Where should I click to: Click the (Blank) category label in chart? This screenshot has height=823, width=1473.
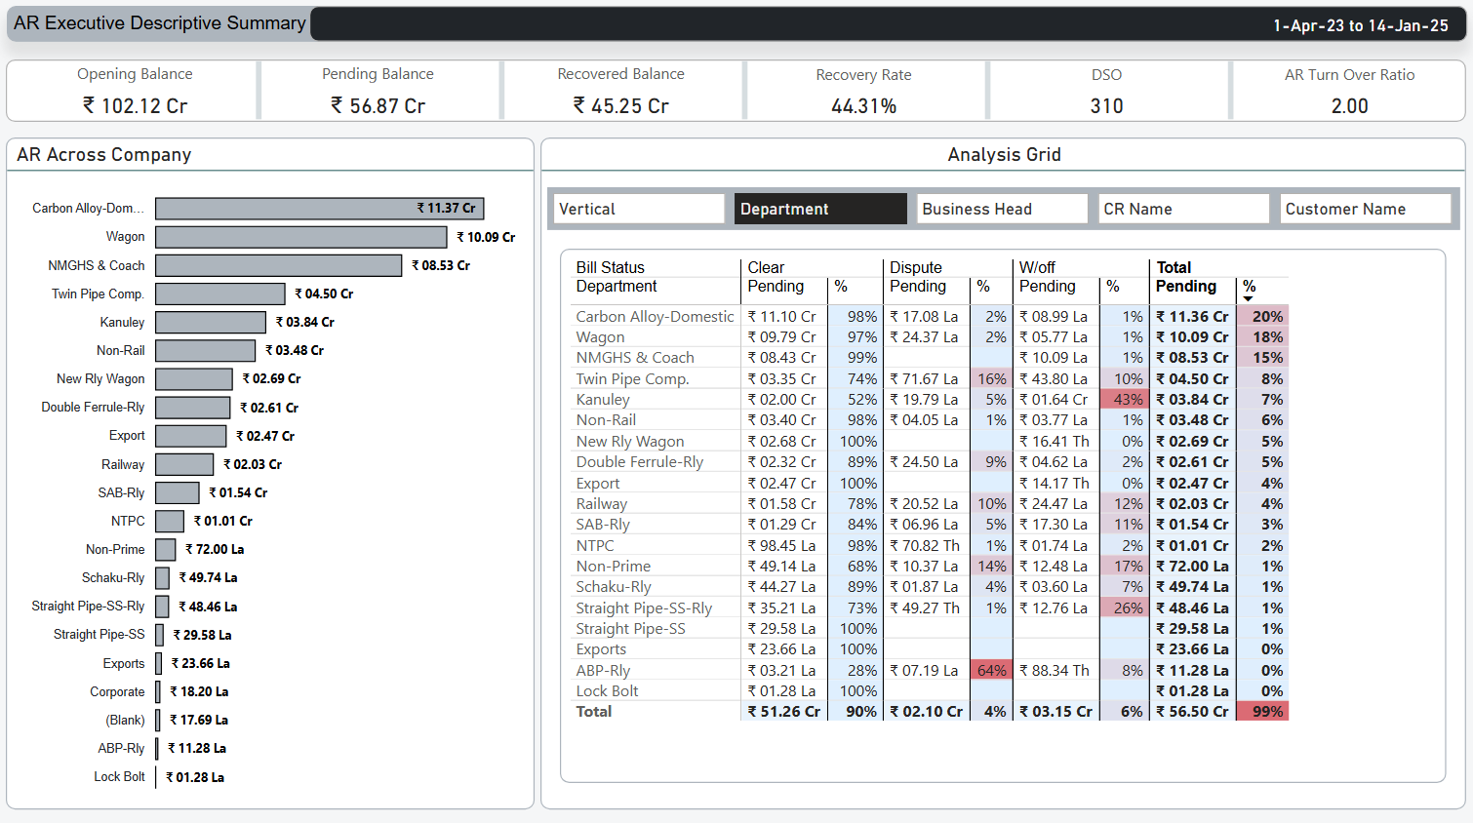tap(125, 720)
